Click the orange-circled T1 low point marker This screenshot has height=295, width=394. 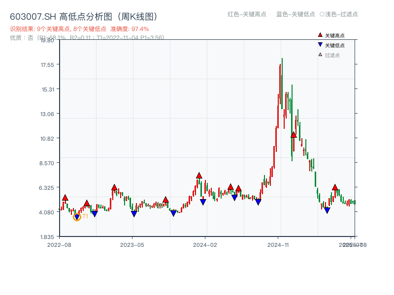point(77,217)
